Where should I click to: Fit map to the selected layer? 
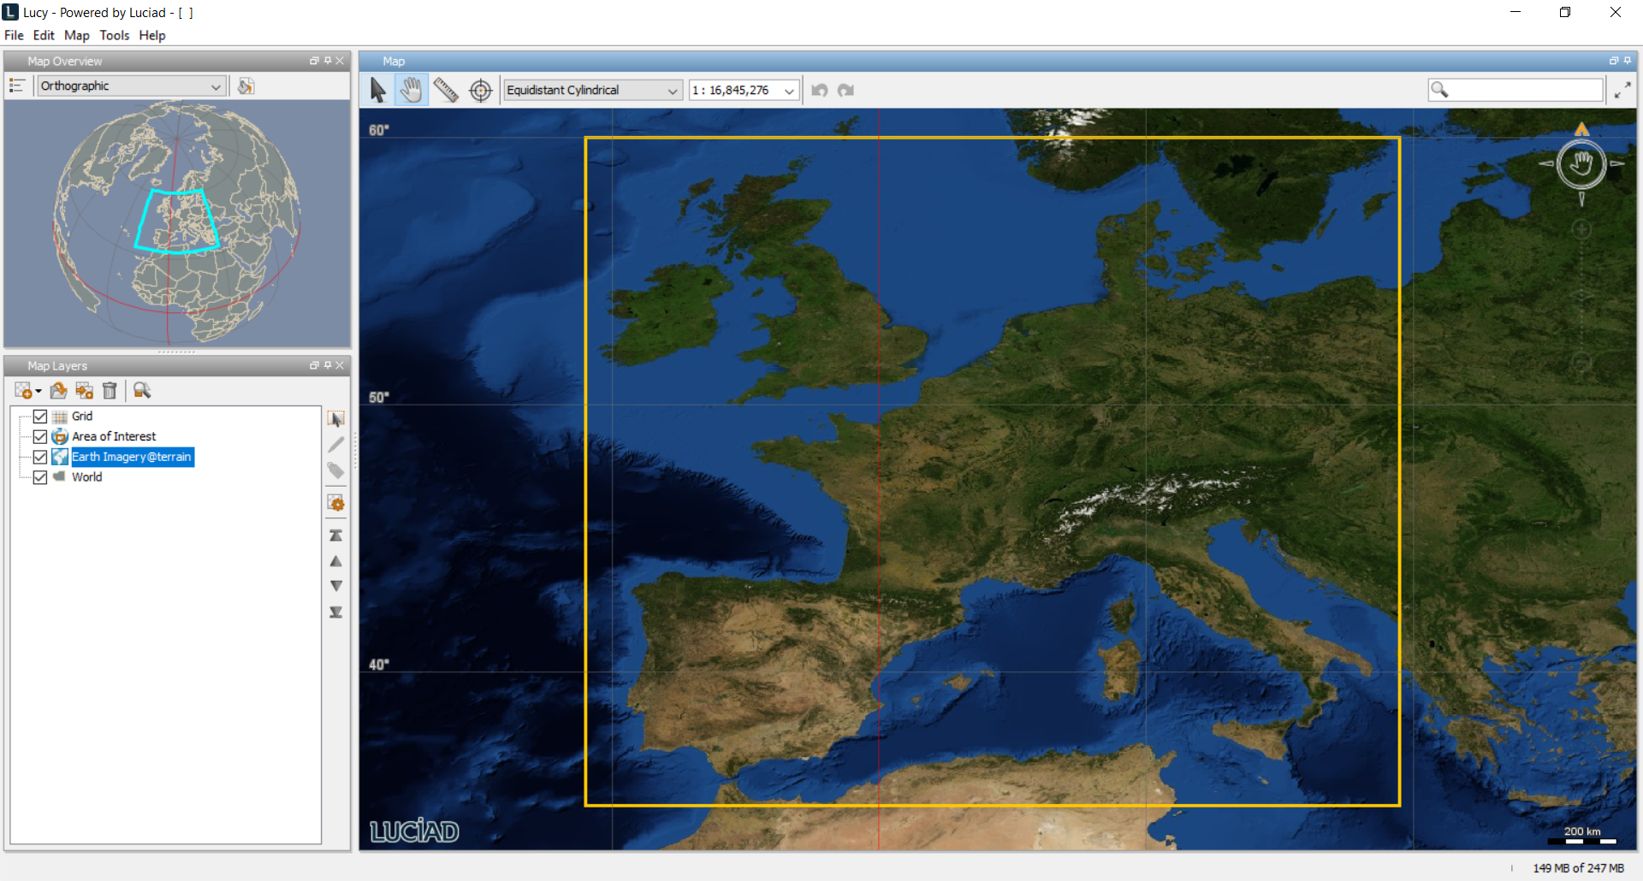click(x=142, y=391)
